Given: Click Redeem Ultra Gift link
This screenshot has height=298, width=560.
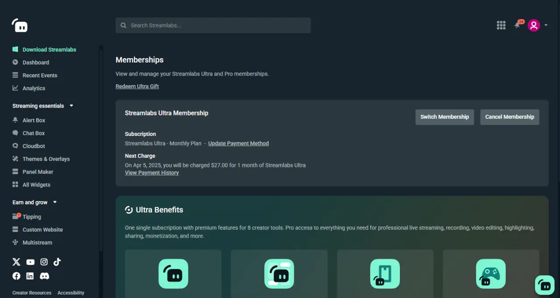Looking at the screenshot, I should click(137, 87).
